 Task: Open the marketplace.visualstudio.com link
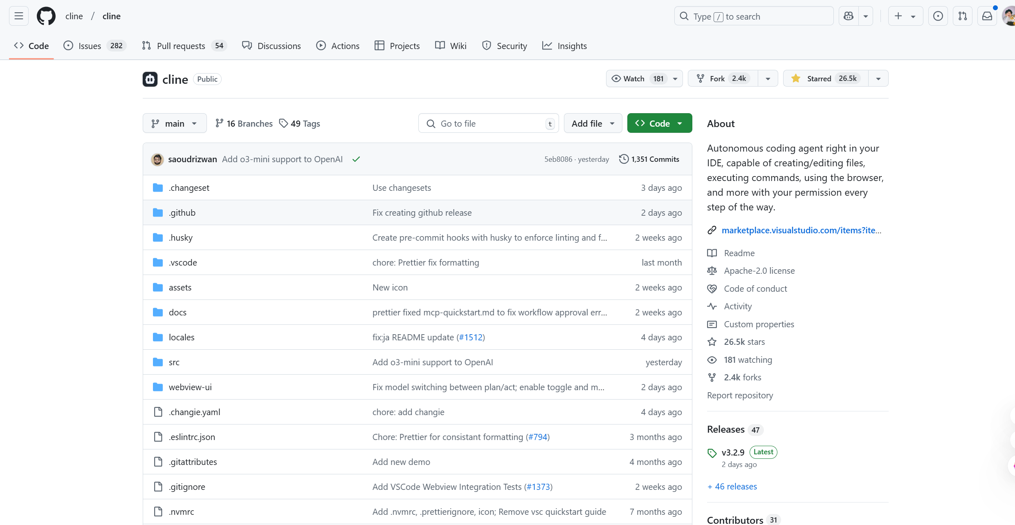(x=801, y=230)
